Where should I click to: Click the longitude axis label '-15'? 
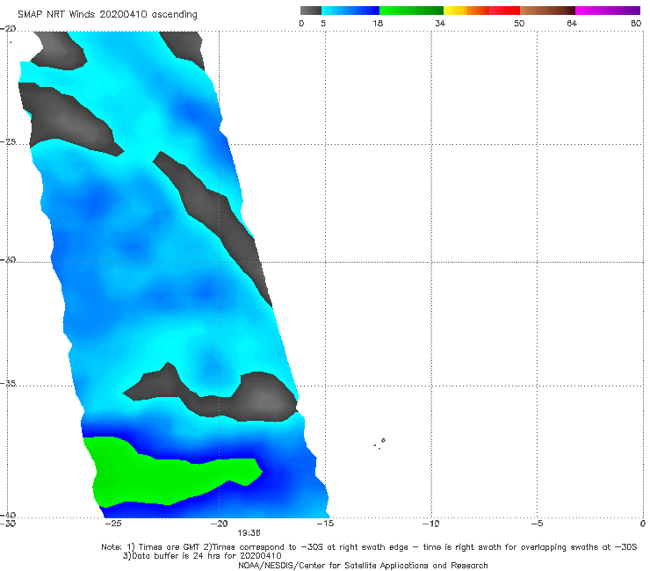(325, 524)
